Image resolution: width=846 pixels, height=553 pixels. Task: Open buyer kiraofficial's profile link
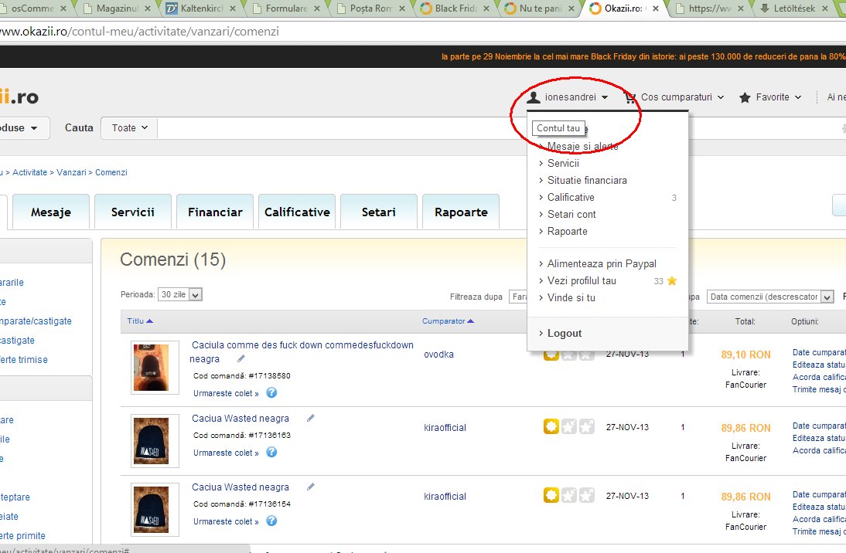(x=445, y=427)
